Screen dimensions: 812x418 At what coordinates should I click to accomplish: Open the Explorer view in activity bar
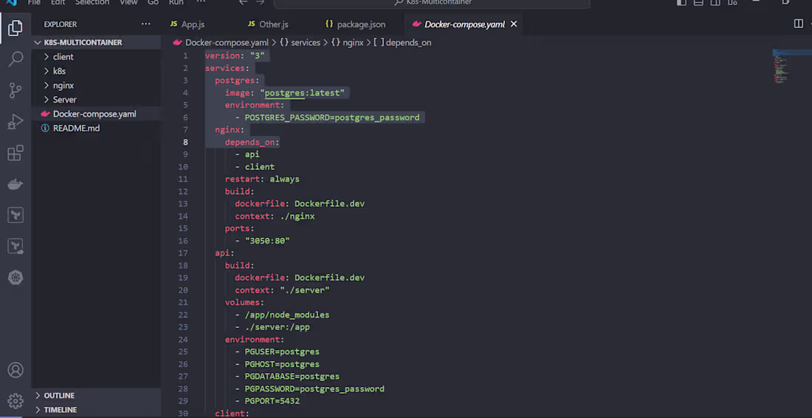click(16, 28)
